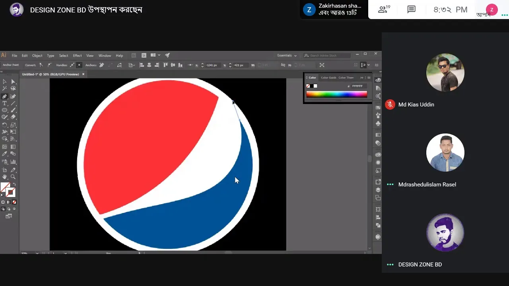Open the Color panel dock icon

(378, 80)
